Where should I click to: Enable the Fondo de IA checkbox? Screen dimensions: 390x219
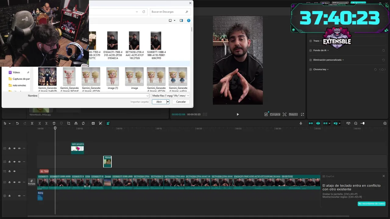tap(310, 50)
